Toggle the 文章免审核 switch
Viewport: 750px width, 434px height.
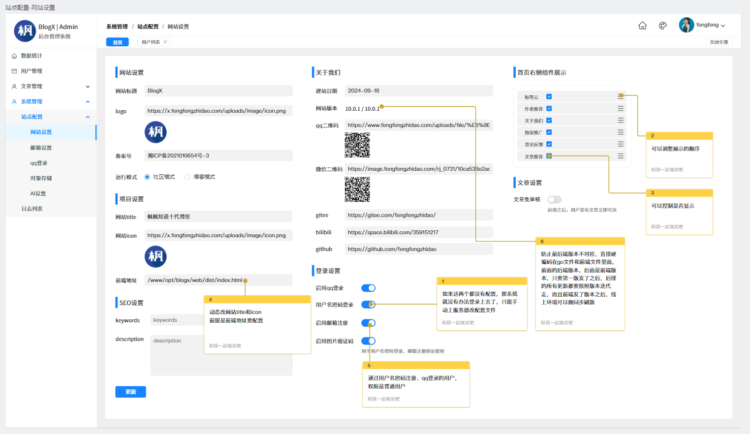point(555,199)
